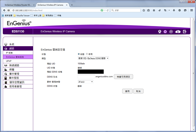Click the crop screenshot toolbar icon
The width and height of the screenshot is (196, 132).
165,10
